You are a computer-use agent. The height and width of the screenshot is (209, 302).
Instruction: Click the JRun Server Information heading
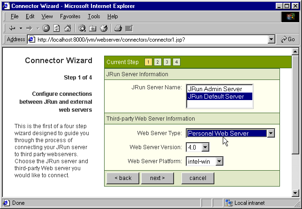pos(137,74)
